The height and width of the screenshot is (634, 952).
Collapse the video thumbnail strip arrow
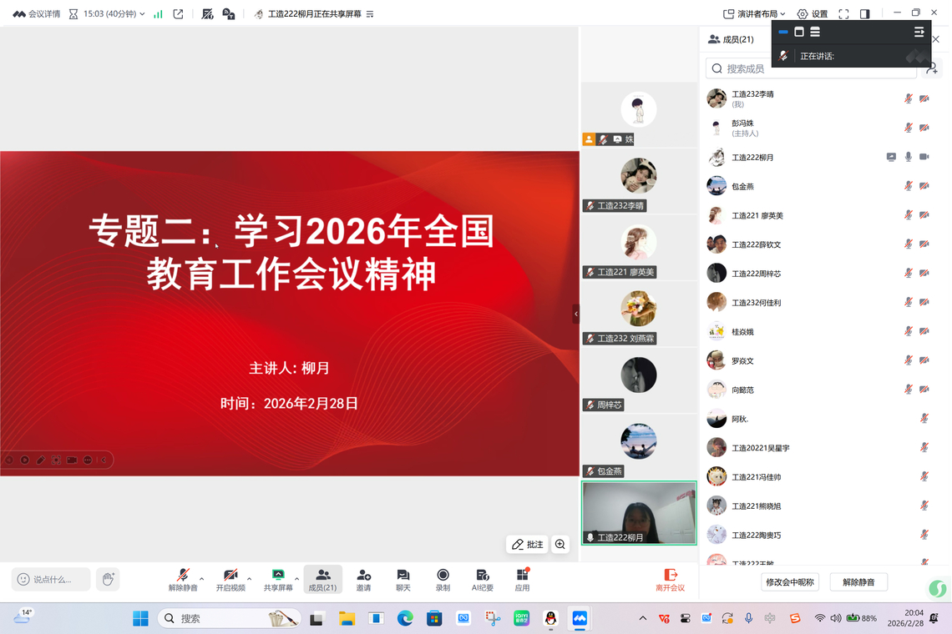tap(575, 314)
